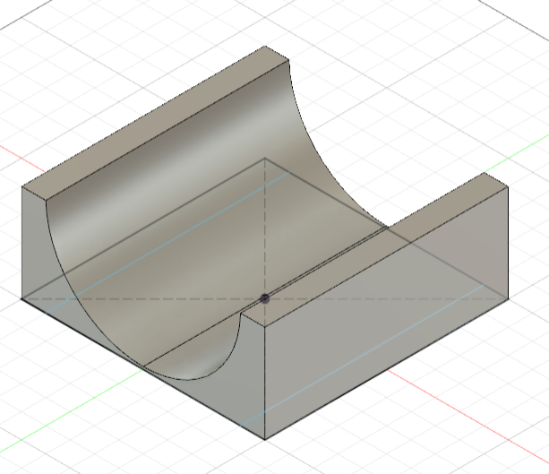Select the far right vertical edge of the body
Viewport: 549px width, 474px height.
pos(508,243)
